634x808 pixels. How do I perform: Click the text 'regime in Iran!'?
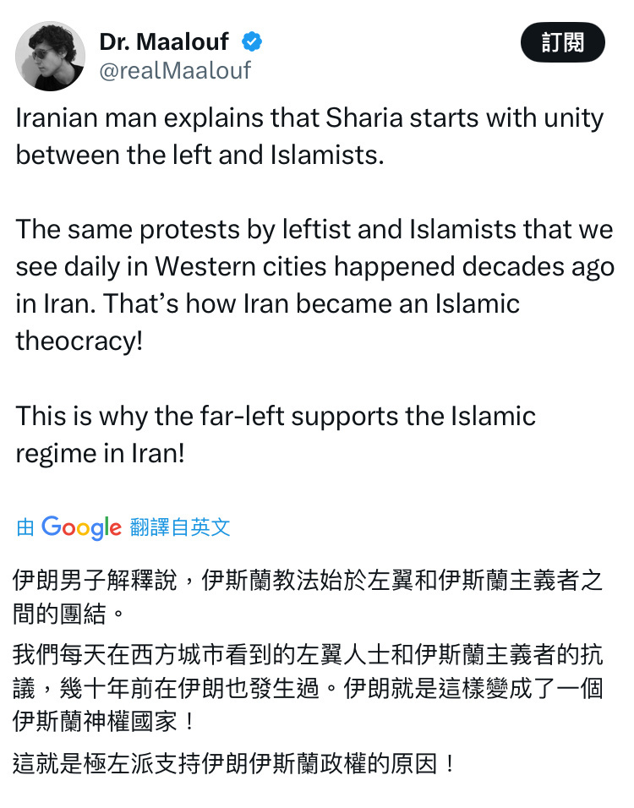100,454
